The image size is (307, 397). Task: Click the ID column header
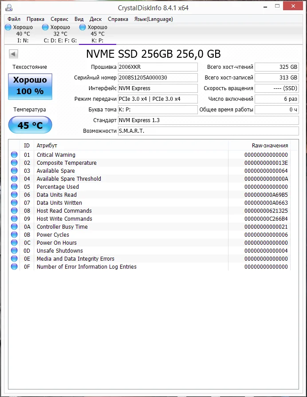27,146
